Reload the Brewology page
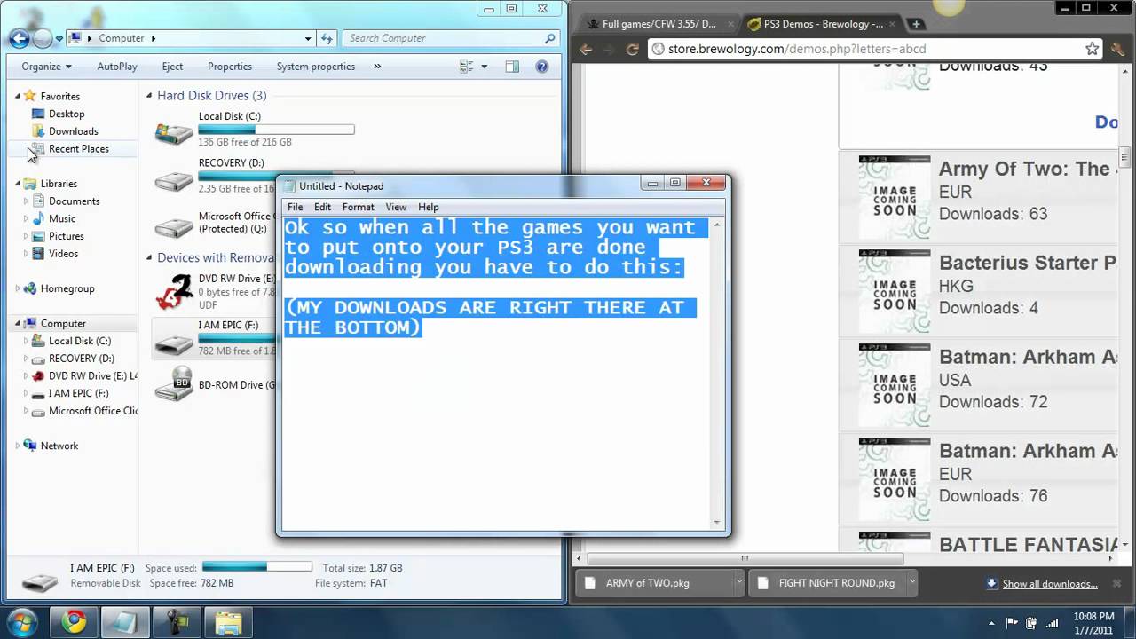The image size is (1136, 639). click(x=632, y=50)
